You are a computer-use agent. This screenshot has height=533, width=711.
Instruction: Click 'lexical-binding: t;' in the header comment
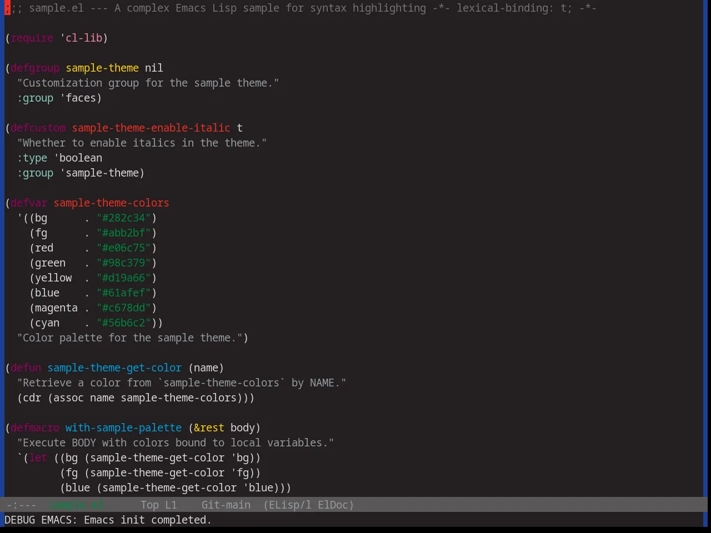click(514, 8)
